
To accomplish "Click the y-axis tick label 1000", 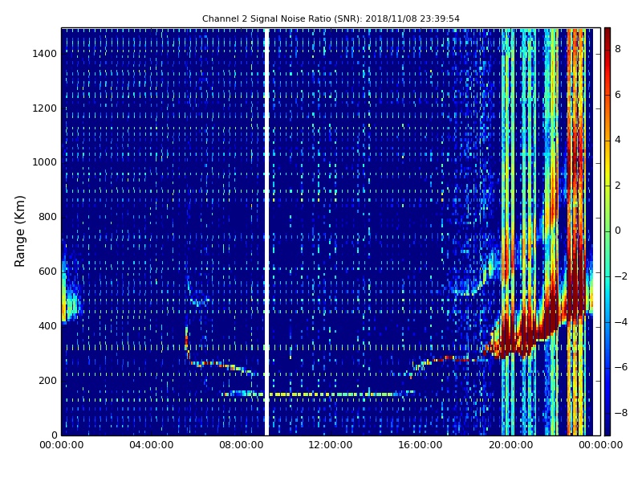I will 45,162.
